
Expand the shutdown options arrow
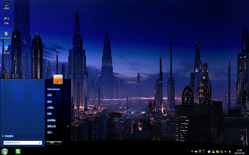click(x=60, y=143)
